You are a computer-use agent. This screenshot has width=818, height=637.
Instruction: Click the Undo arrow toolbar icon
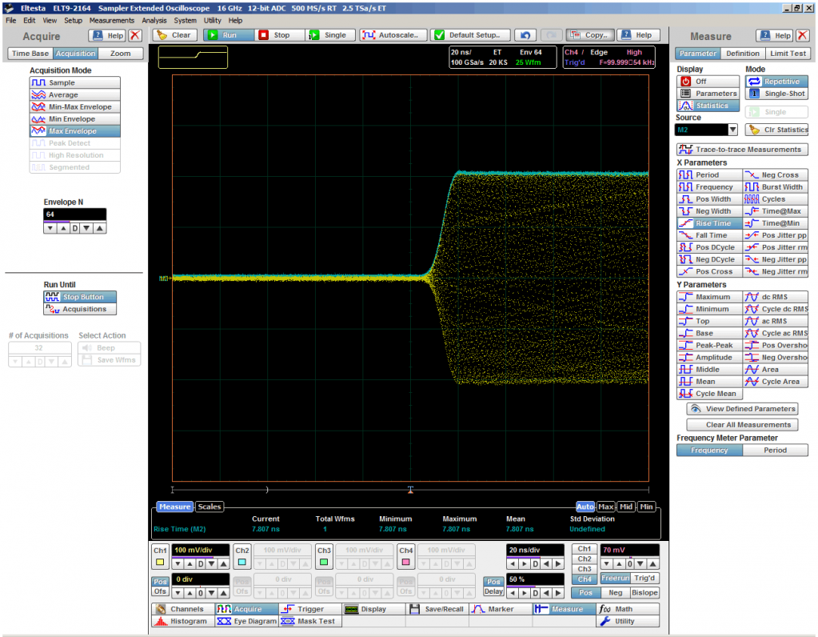pyautogui.click(x=525, y=35)
